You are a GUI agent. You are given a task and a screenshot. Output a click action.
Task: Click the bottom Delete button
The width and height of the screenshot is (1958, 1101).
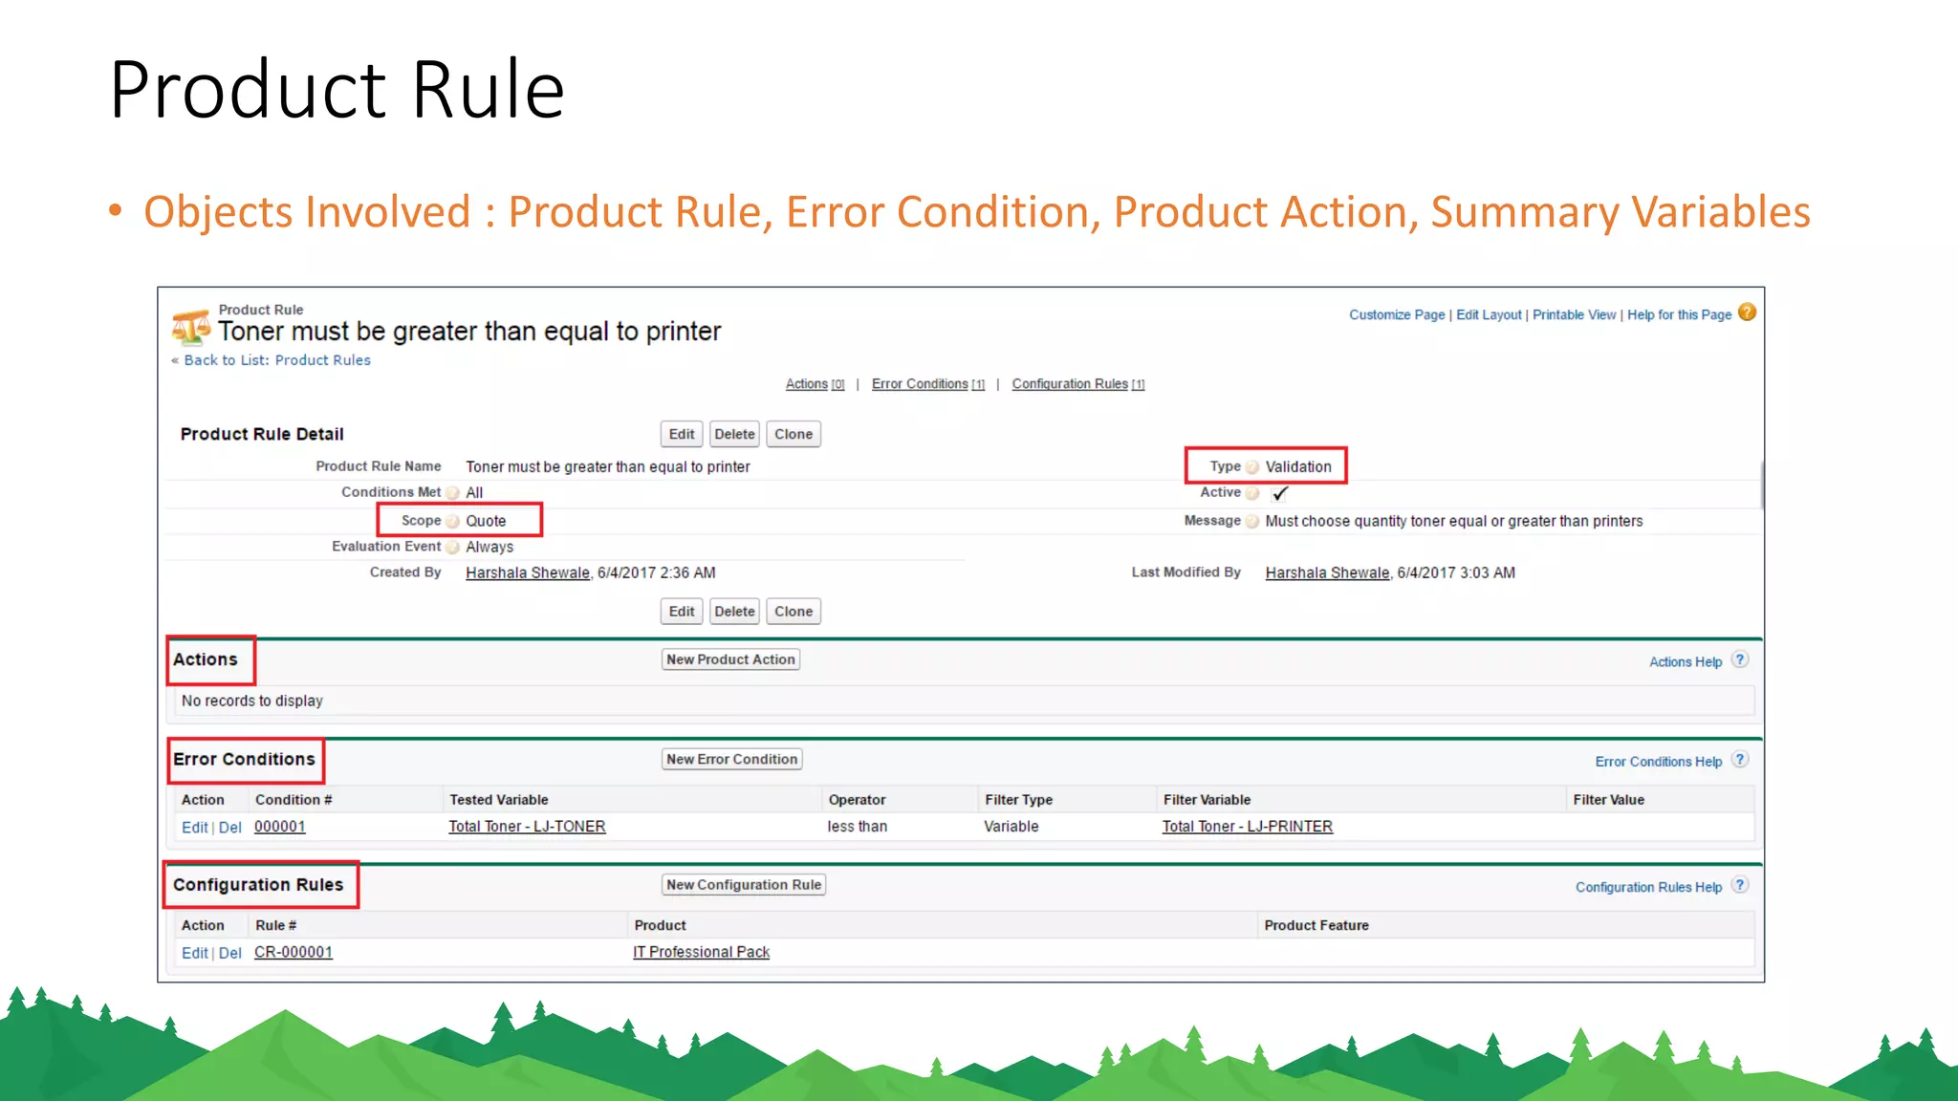pyautogui.click(x=734, y=612)
